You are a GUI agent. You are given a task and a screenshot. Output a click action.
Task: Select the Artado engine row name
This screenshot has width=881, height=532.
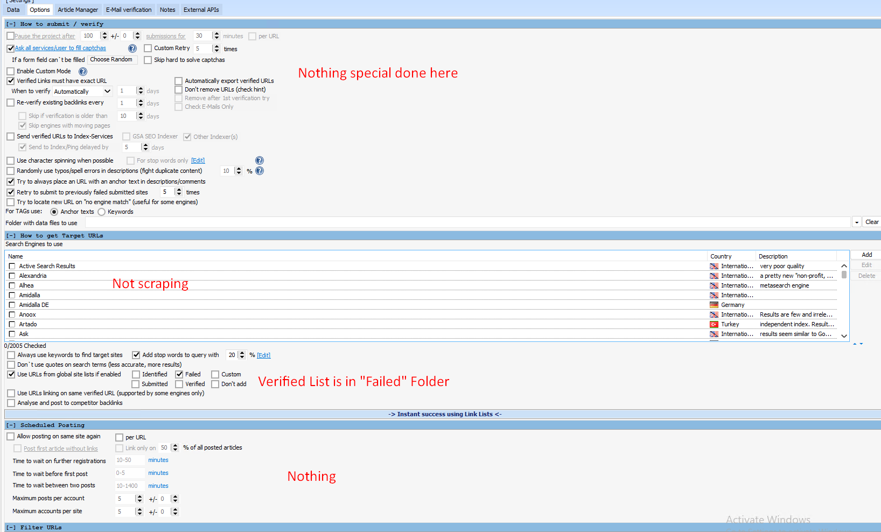[28, 325]
